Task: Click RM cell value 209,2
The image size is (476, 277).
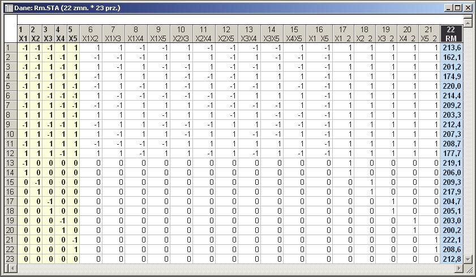Action: tap(452, 106)
